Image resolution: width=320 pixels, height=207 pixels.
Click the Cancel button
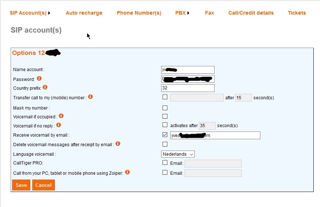(x=44, y=185)
